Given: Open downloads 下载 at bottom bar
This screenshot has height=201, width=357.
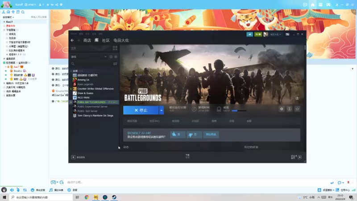Looking at the screenshot, I should (187, 156).
